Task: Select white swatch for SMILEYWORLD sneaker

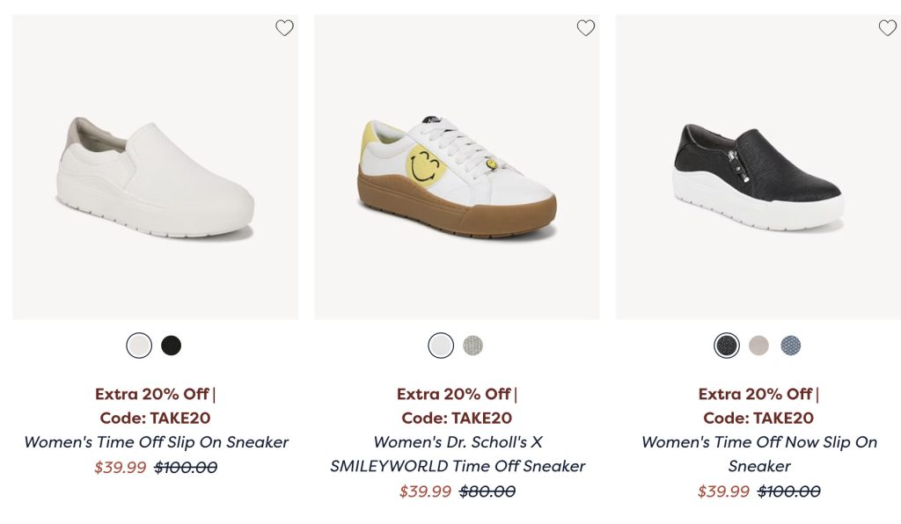Action: [441, 346]
